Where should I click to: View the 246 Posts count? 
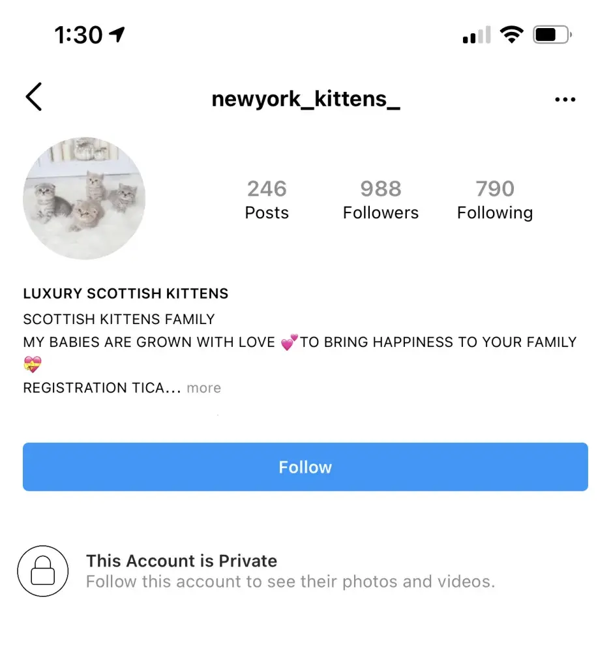[267, 200]
